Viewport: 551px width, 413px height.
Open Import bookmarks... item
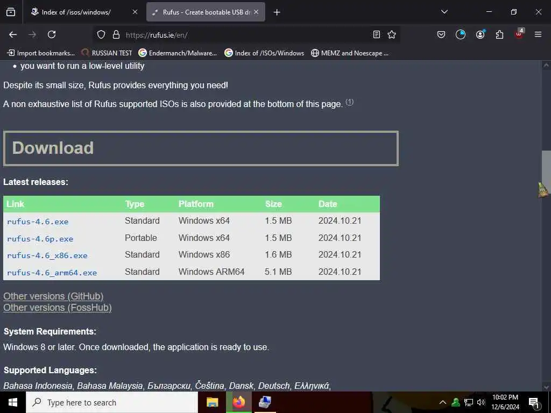[41, 53]
